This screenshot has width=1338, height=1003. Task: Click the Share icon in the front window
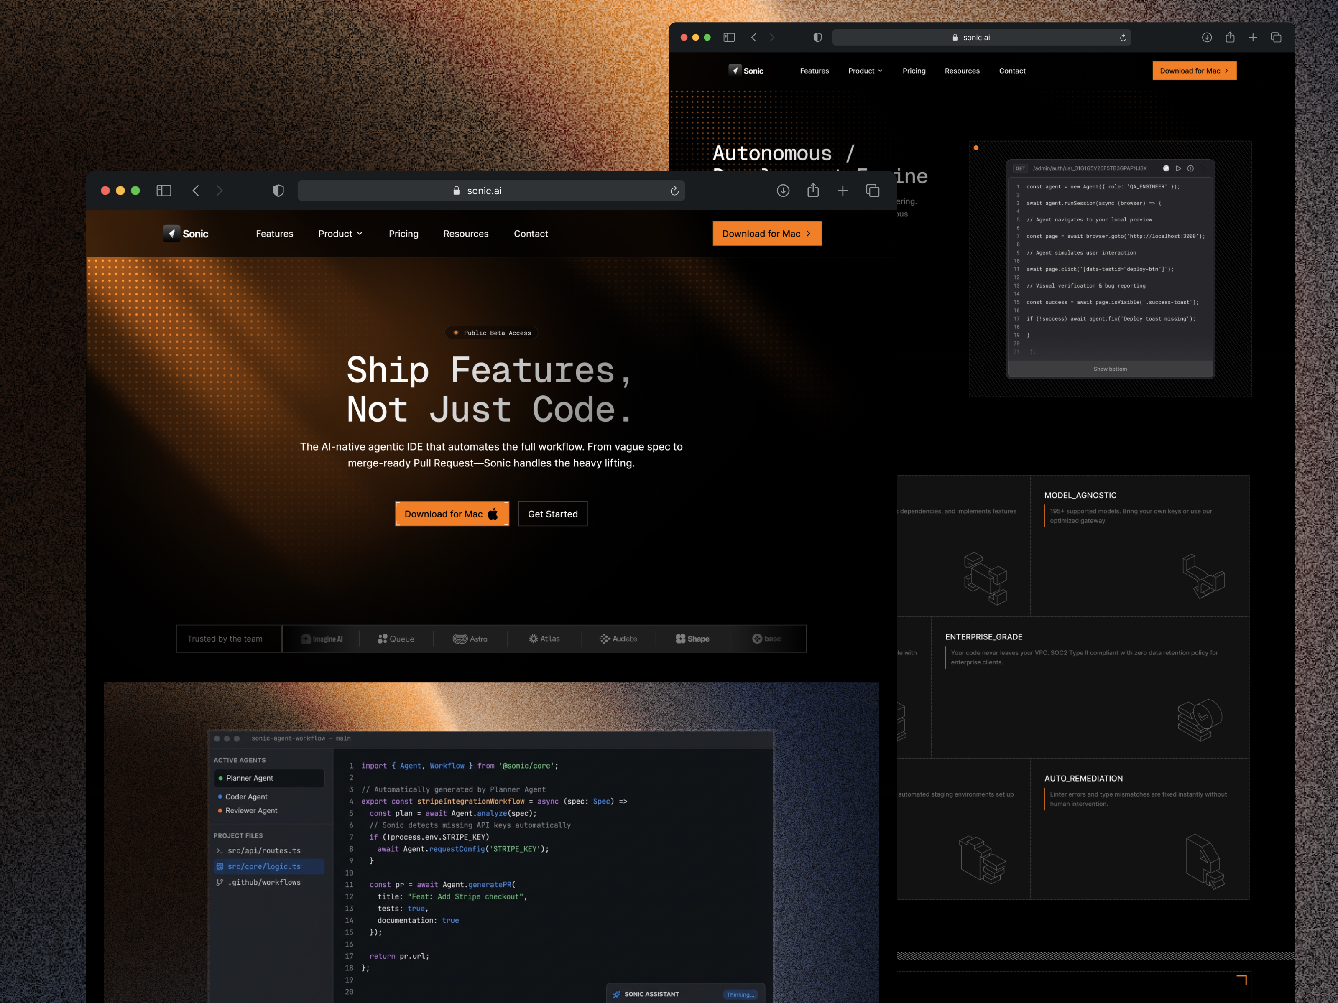click(813, 190)
